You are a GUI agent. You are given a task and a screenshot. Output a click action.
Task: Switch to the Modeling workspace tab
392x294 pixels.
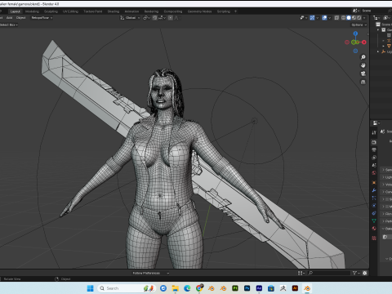point(32,11)
